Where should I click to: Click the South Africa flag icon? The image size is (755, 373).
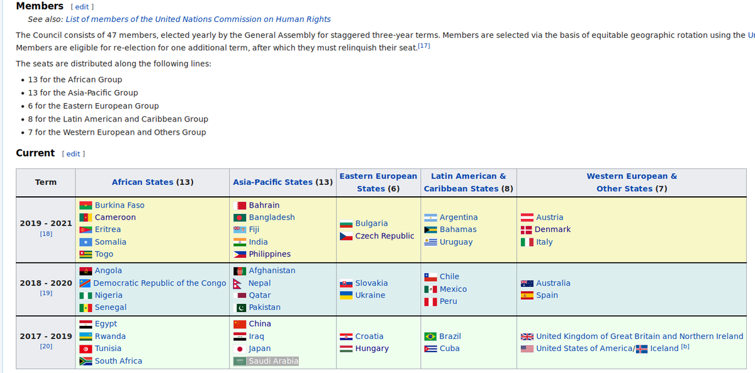click(86, 361)
